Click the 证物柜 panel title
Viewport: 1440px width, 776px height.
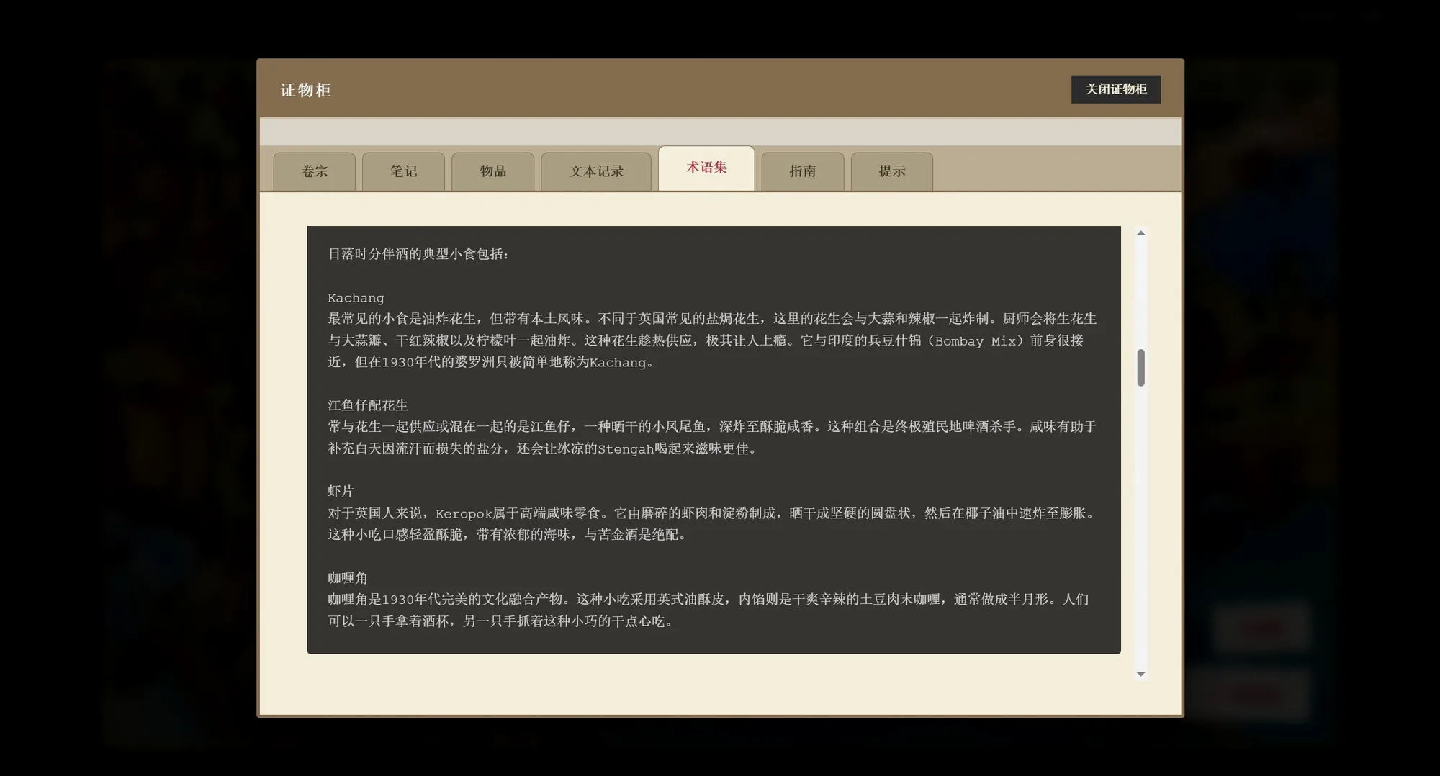pos(305,90)
